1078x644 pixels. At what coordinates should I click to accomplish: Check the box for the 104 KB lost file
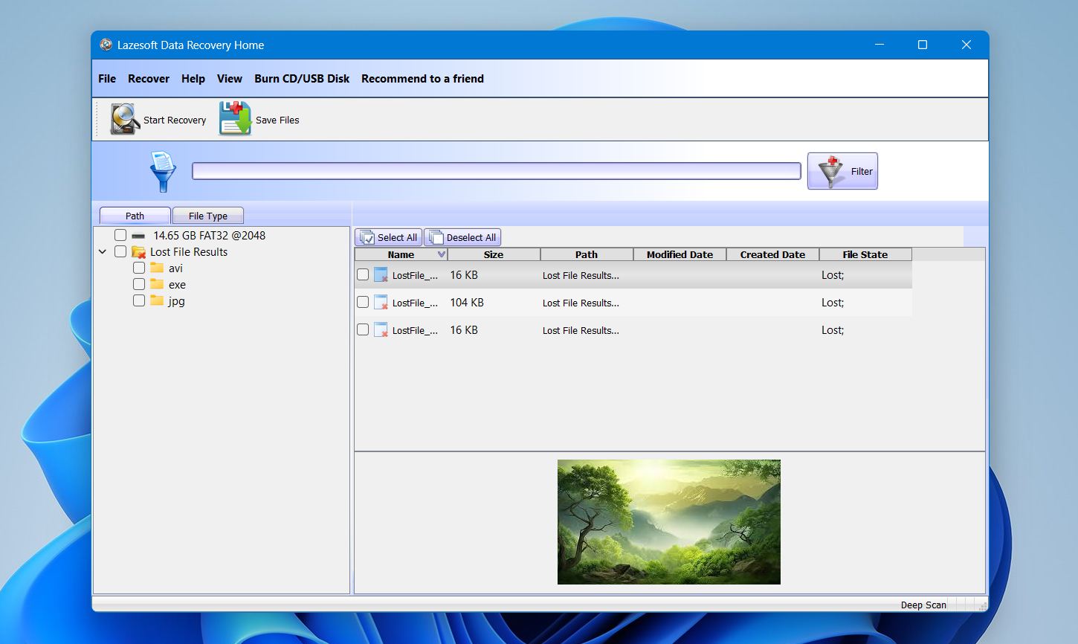pyautogui.click(x=363, y=302)
